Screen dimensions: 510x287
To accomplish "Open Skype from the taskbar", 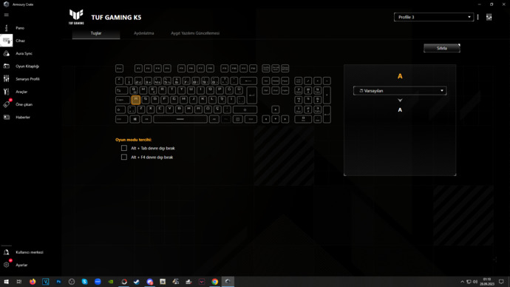I will tap(84, 282).
